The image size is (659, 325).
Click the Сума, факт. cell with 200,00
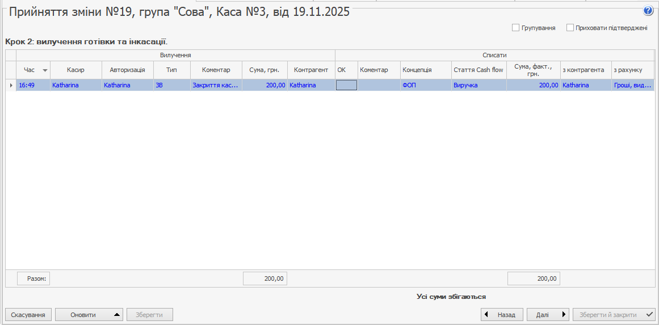coord(533,85)
